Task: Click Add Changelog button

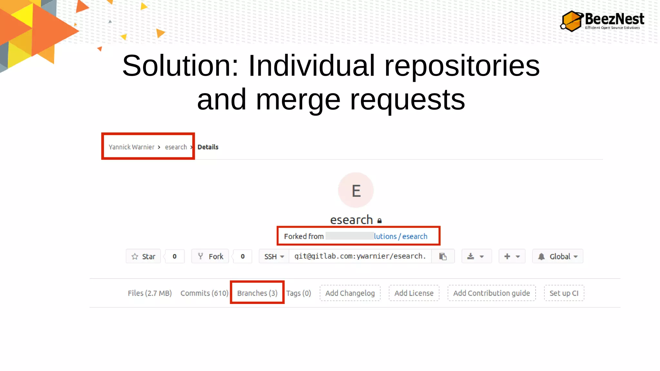Action: click(x=350, y=293)
